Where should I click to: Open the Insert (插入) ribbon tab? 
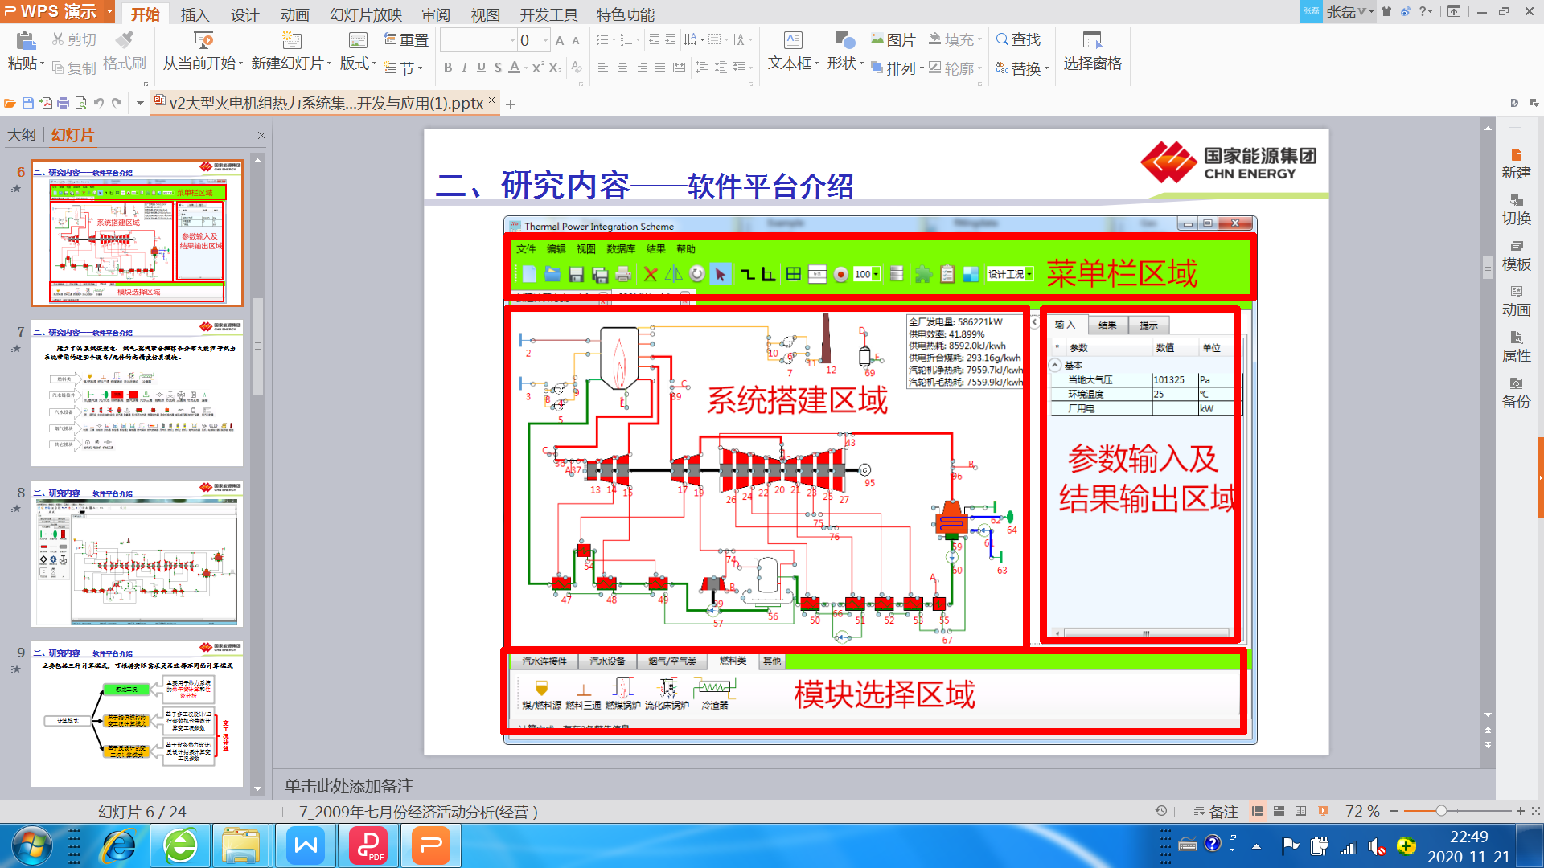click(195, 14)
